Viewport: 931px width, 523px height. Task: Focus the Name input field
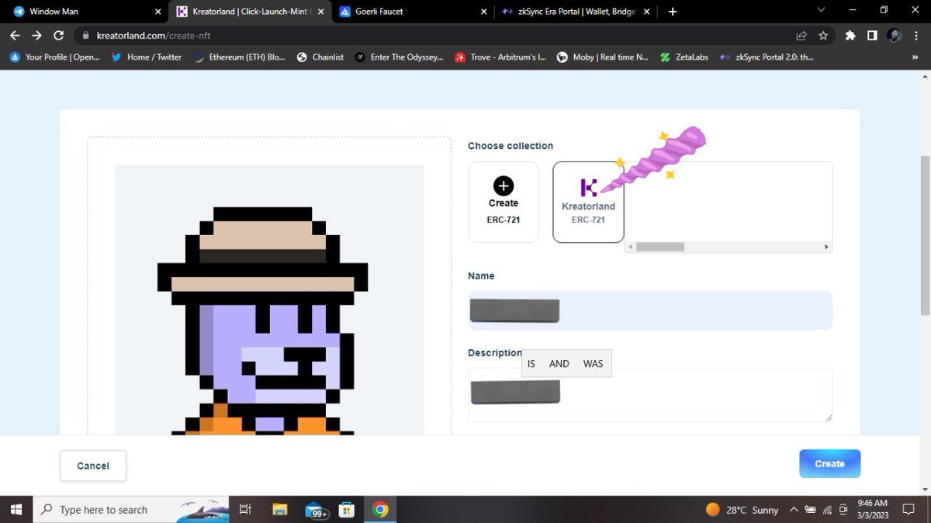(x=650, y=310)
